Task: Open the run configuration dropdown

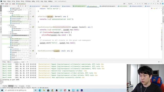Action: [130, 4]
